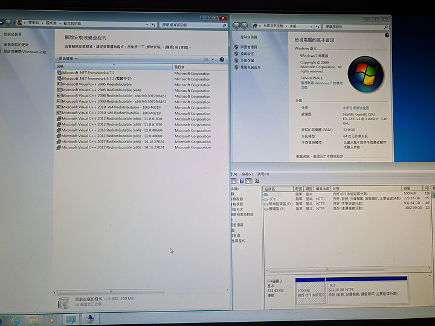
Task: Open Internet Explorer from the taskbar
Action: tap(15, 321)
